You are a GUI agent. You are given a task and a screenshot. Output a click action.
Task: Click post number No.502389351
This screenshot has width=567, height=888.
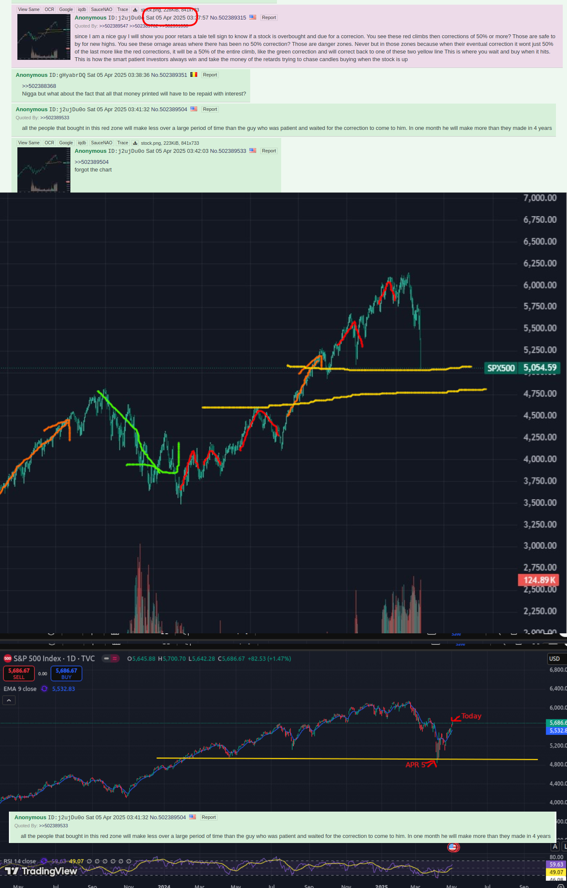[169, 75]
